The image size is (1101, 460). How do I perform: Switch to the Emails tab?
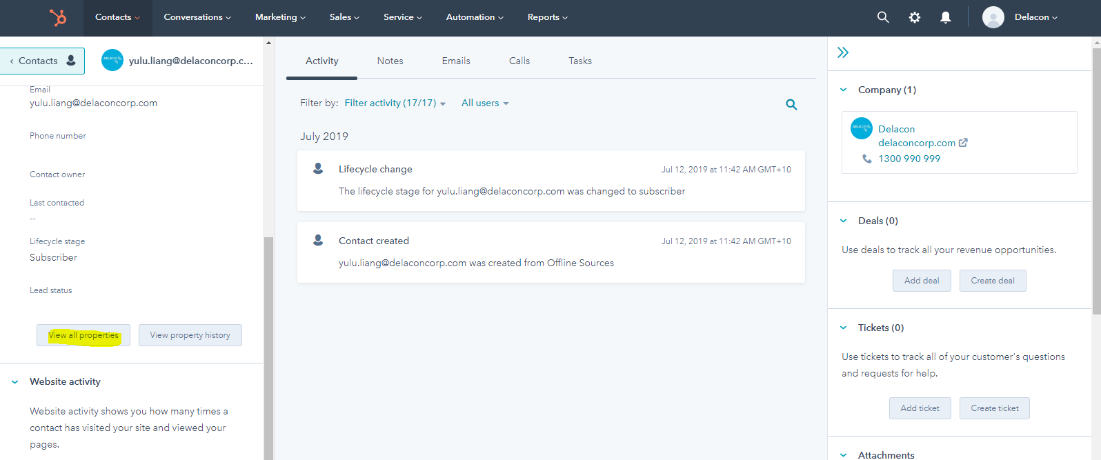click(x=456, y=61)
